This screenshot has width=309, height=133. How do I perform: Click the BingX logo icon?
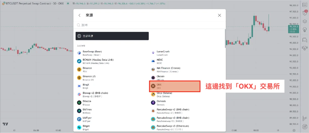[x=79, y=86]
